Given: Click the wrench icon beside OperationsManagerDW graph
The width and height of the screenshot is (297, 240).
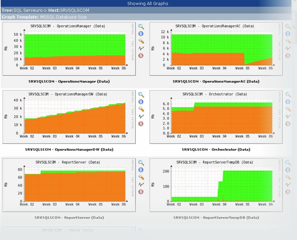Looking at the screenshot, I should [x=141, y=109].
